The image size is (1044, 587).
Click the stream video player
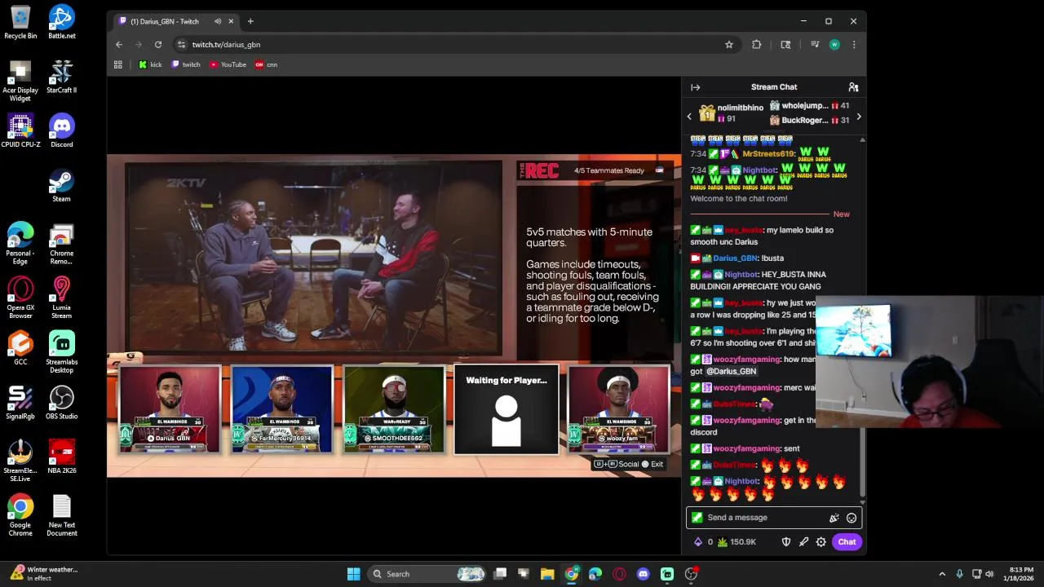(x=394, y=316)
